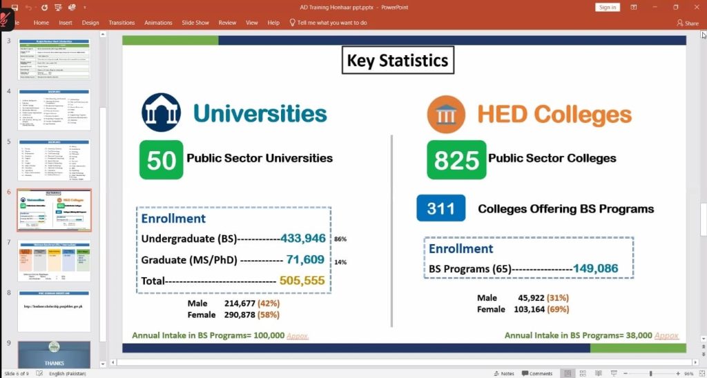Open the Slide Show tab
Image resolution: width=707 pixels, height=378 pixels.
[195, 23]
